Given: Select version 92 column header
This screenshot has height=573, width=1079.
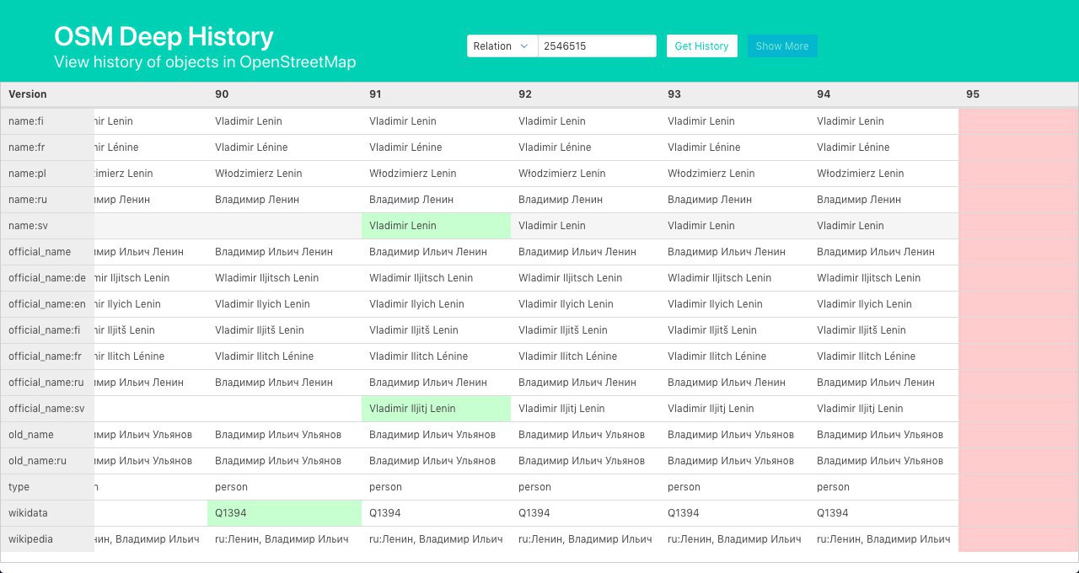Looking at the screenshot, I should [525, 94].
